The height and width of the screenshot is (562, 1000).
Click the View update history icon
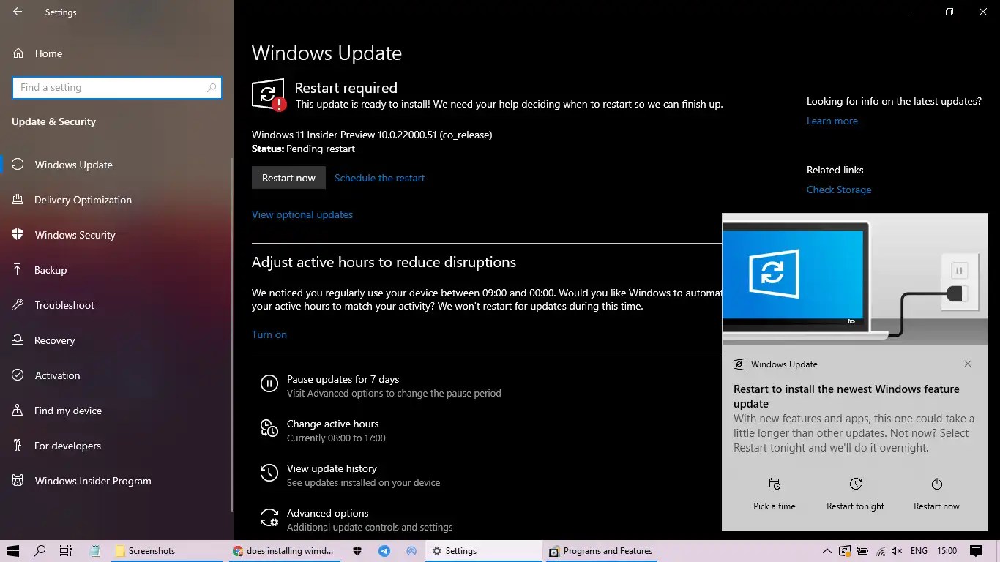click(269, 473)
